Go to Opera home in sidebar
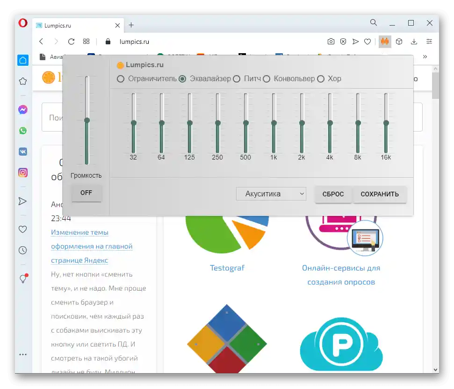The height and width of the screenshot is (389, 454). [23, 60]
